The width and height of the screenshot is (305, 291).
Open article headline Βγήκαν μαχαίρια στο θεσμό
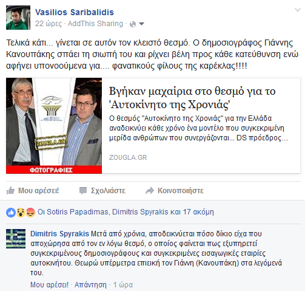click(x=192, y=98)
